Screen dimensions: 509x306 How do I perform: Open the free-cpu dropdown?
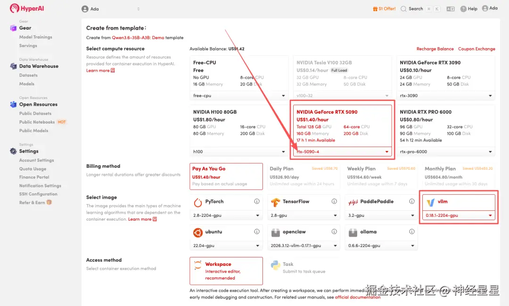239,96
